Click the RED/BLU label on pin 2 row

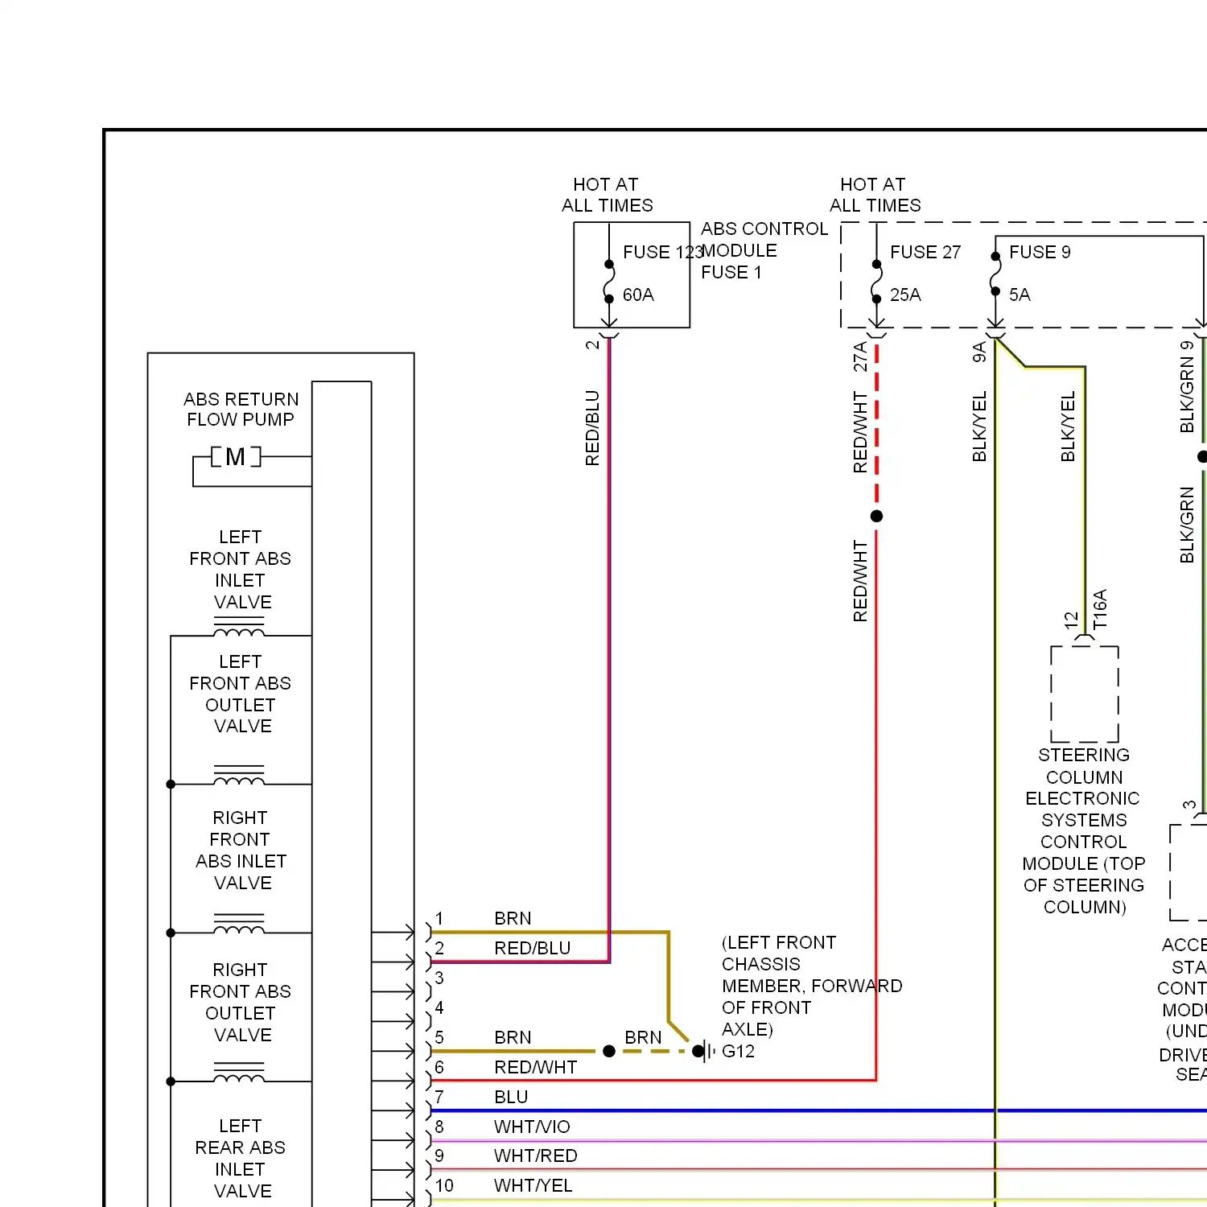532,948
